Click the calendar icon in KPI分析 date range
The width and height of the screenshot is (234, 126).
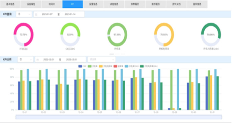[37, 60]
